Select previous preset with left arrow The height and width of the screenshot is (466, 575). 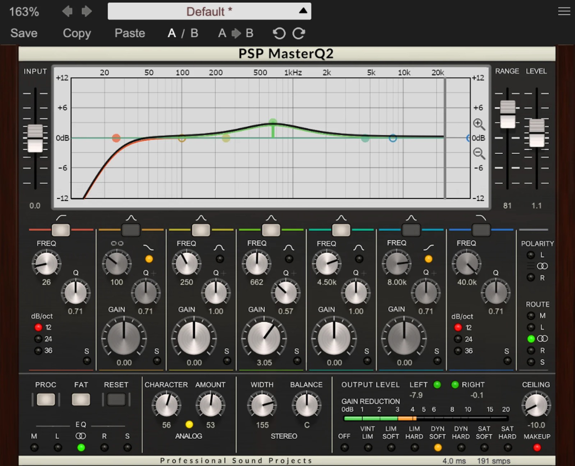point(67,12)
